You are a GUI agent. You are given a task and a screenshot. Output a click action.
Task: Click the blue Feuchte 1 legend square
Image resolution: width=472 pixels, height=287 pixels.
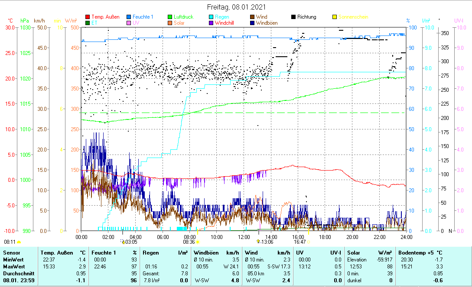tap(129, 17)
